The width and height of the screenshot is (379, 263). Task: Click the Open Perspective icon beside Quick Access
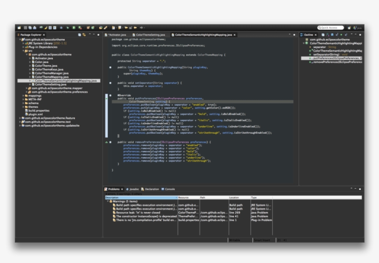click(x=349, y=28)
